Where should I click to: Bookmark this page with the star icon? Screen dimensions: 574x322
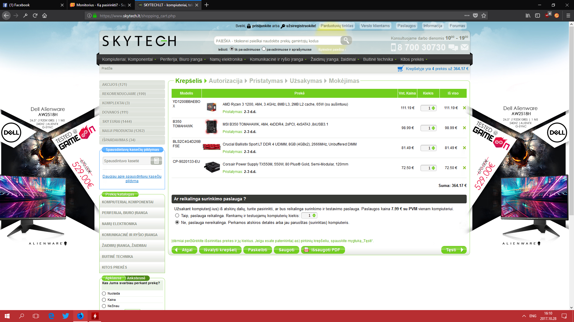pyautogui.click(x=484, y=16)
